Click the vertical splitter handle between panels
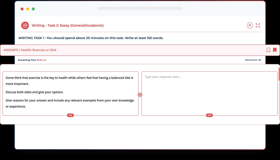Viewport: 280px width, 160px height. pos(140,95)
